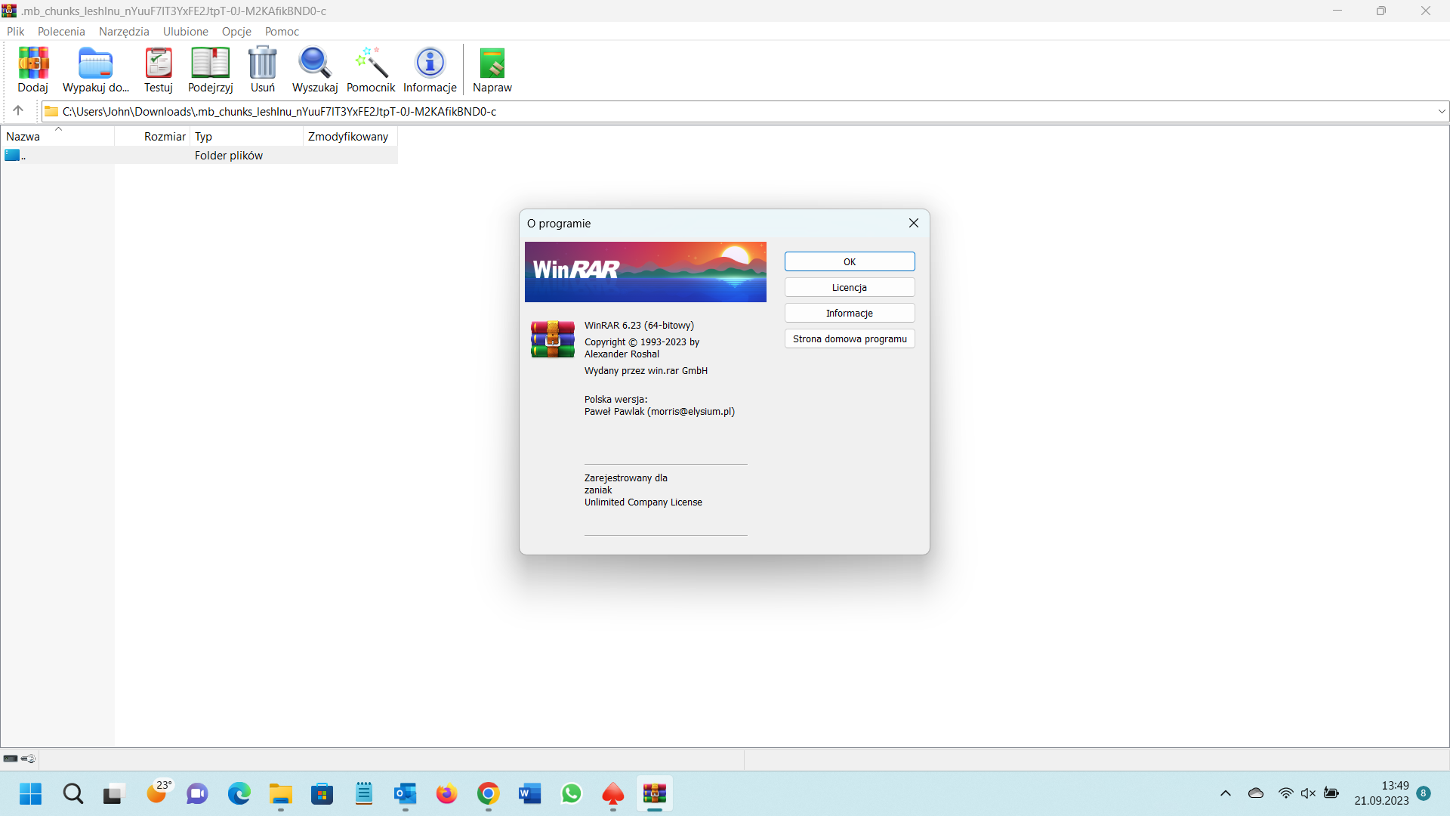Launch the Pomocnik wizard icon
This screenshot has width=1450, height=816.
click(x=371, y=70)
